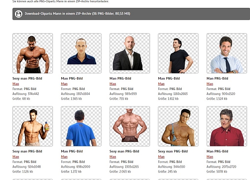
Task: Click Man link under 544x550 image
Action: pos(161,157)
